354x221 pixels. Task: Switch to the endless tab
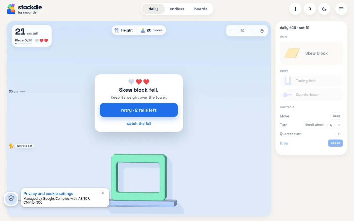177,9
